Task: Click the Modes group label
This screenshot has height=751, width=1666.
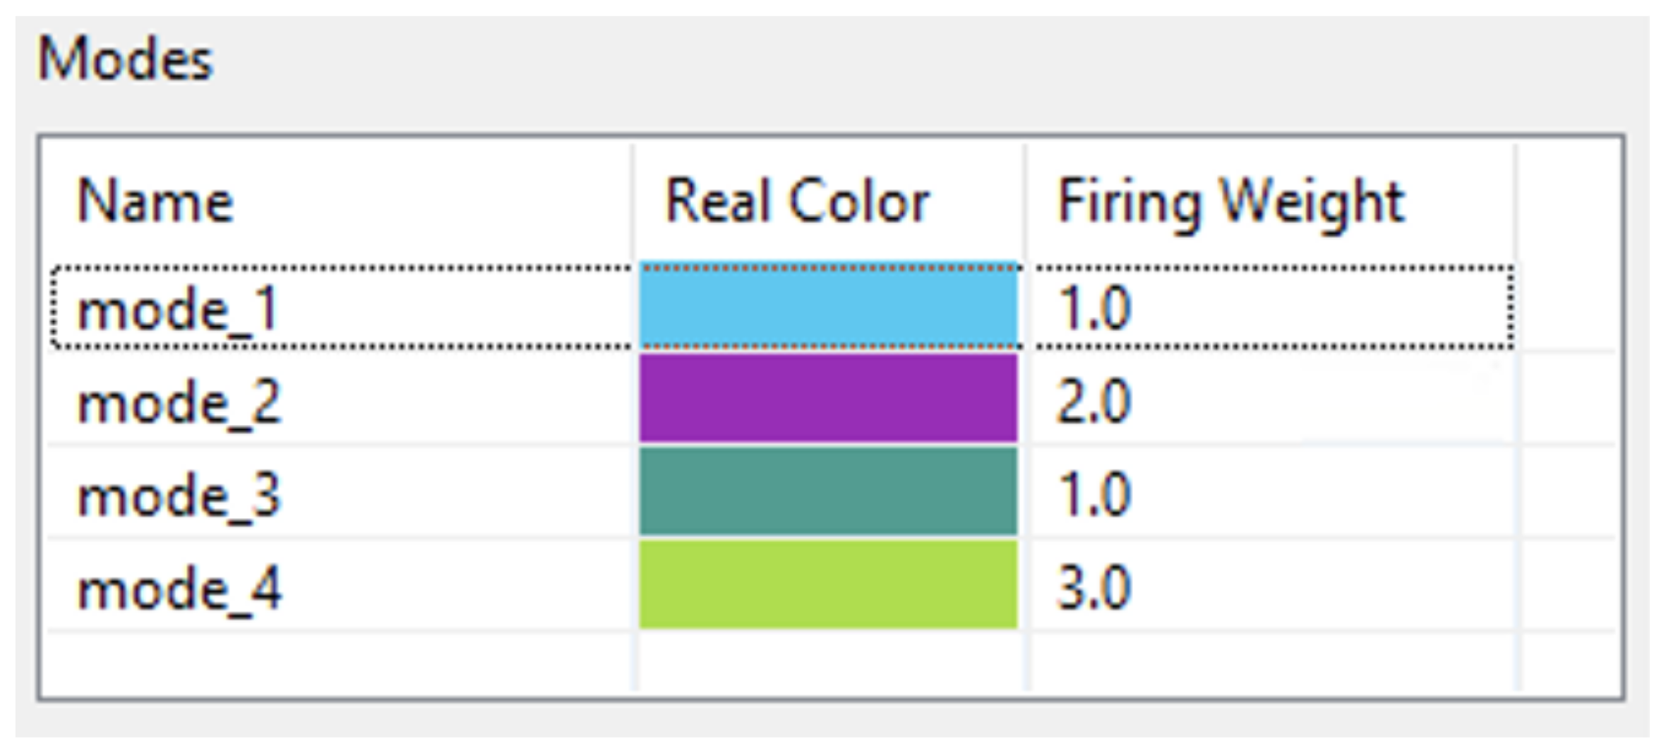Action: pos(125,59)
